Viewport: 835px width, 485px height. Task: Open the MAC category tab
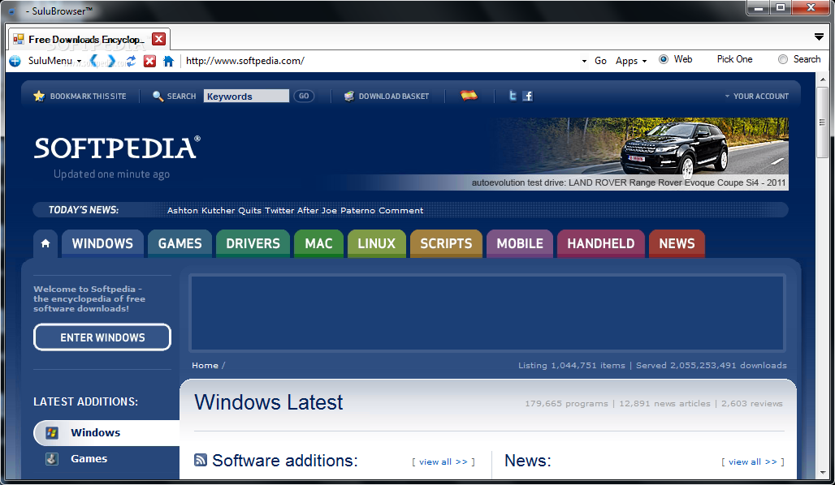[x=318, y=243]
